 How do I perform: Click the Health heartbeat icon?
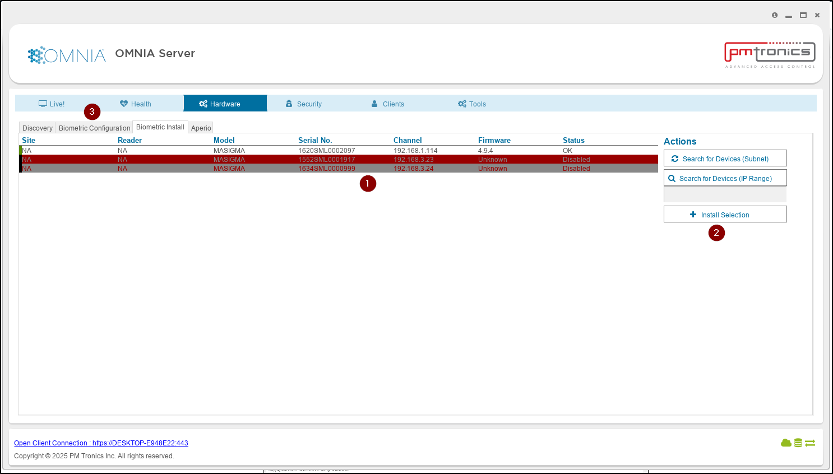pyautogui.click(x=124, y=104)
